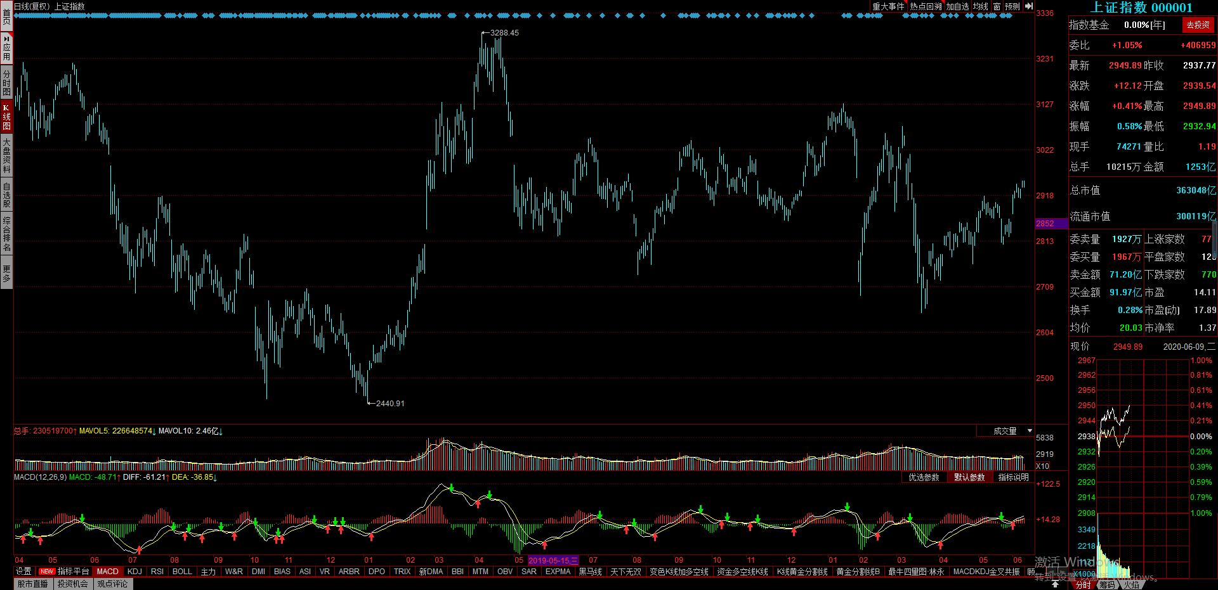Viewport: 1218px width, 590px height.
Task: Select the MTM indicator tab
Action: pyautogui.click(x=480, y=571)
